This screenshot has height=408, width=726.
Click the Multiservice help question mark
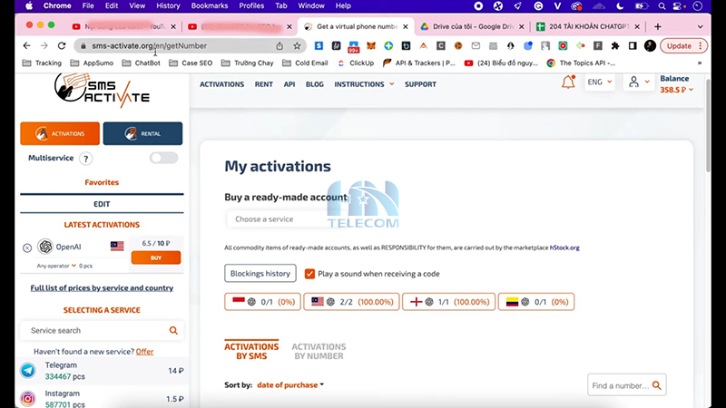86,159
